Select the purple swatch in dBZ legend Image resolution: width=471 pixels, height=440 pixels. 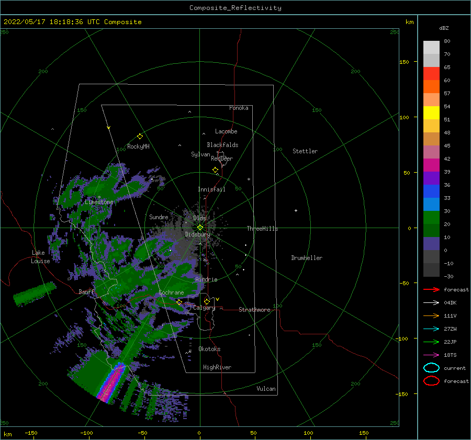(431, 178)
